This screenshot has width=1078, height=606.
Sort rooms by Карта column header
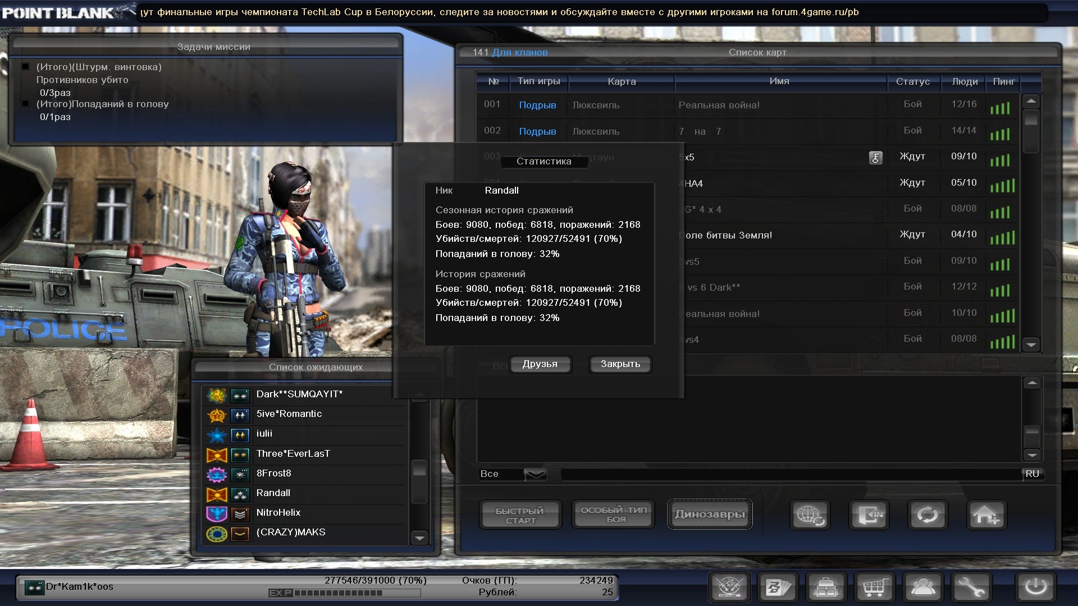pyautogui.click(x=622, y=82)
